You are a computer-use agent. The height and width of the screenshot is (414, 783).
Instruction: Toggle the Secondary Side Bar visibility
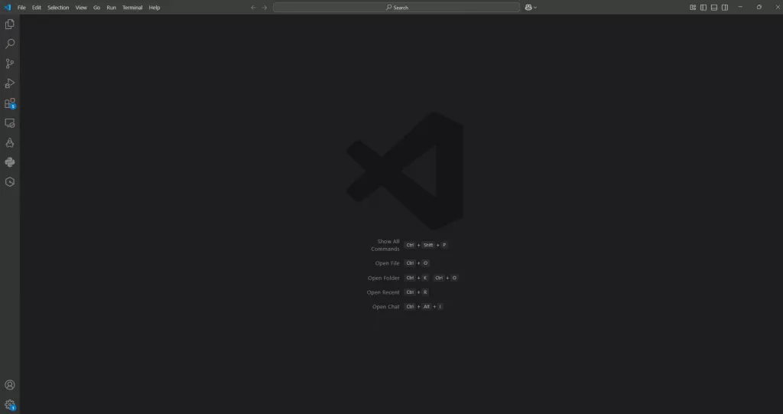725,8
